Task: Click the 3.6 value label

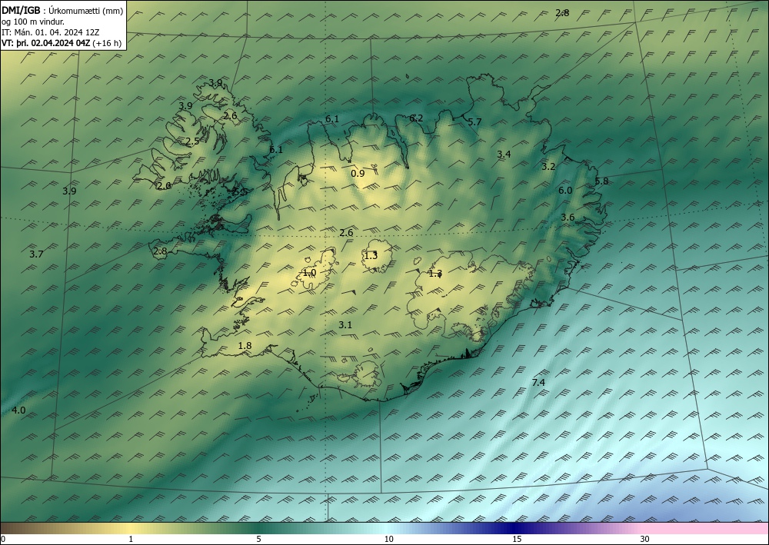Action: [568, 218]
